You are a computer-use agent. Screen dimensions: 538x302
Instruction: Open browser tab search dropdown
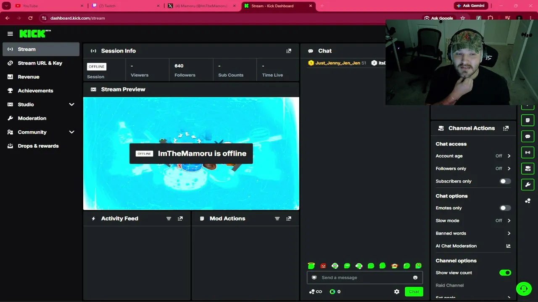6,6
